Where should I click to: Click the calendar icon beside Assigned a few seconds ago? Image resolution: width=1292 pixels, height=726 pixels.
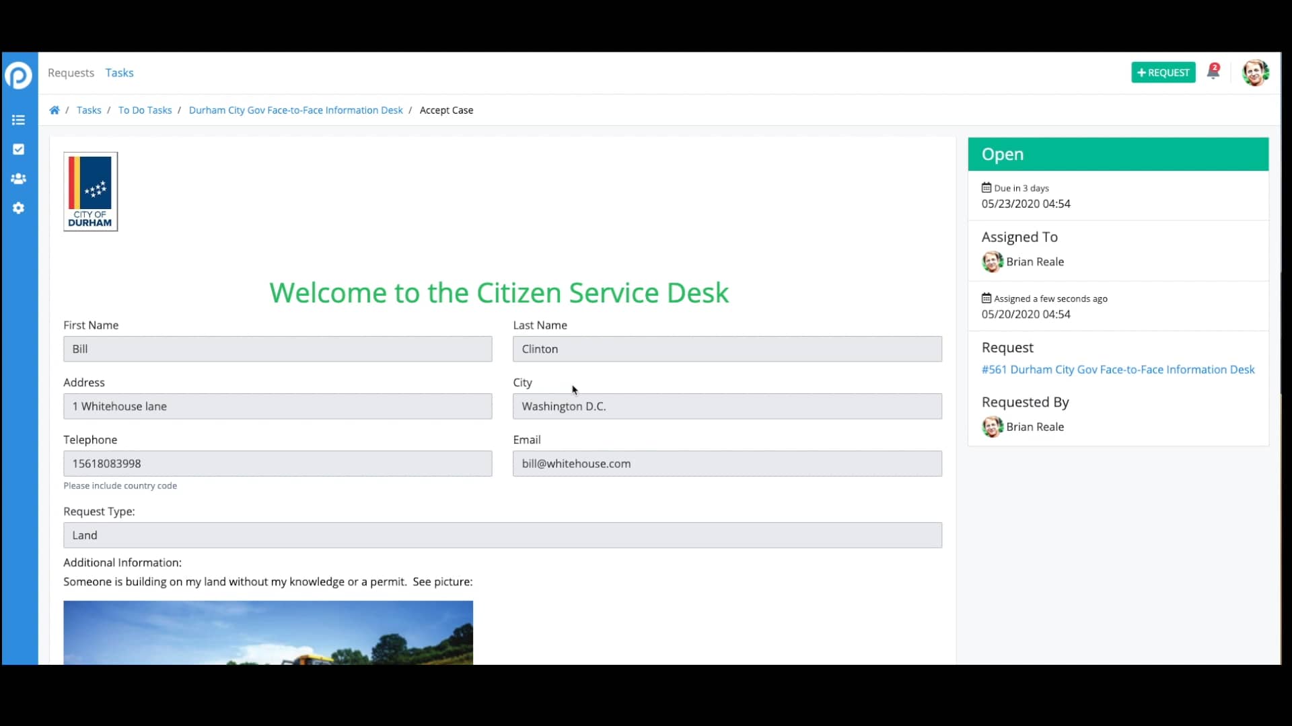(986, 297)
